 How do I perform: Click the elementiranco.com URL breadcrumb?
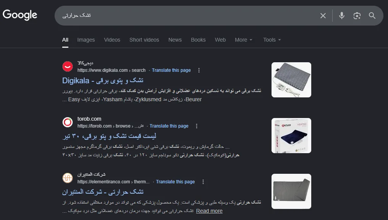coord(113,182)
